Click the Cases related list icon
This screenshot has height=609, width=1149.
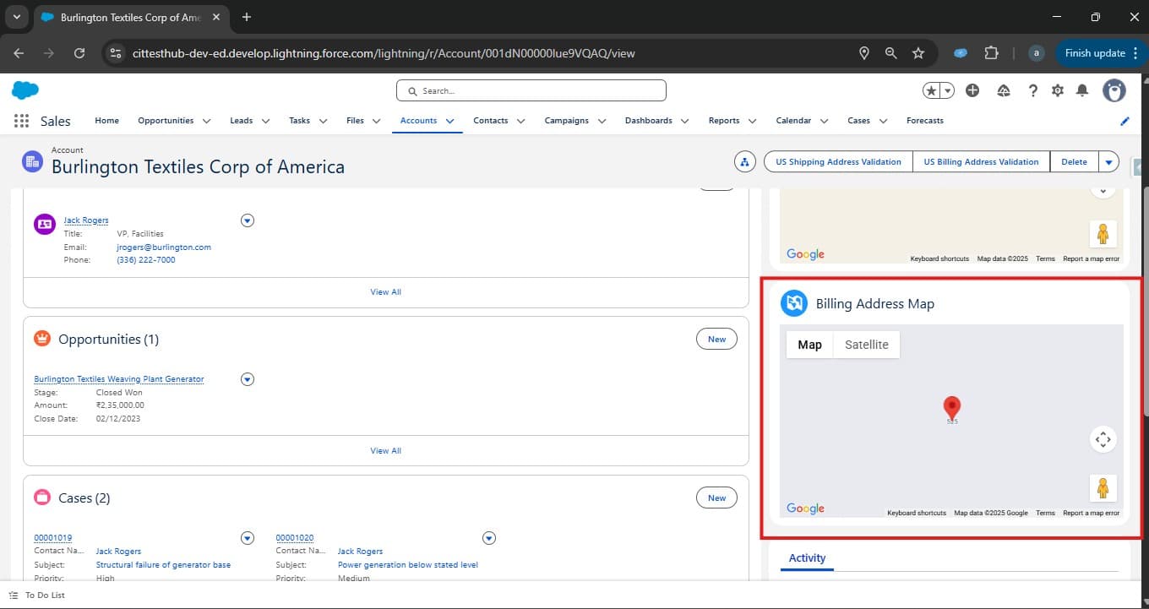click(x=42, y=498)
